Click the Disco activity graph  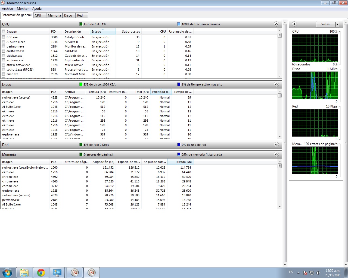[315, 85]
